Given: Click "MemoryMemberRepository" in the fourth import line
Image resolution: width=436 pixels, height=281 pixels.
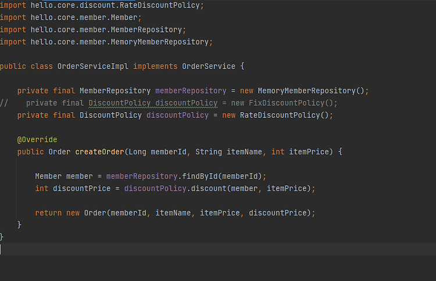Looking at the screenshot, I should coord(160,42).
